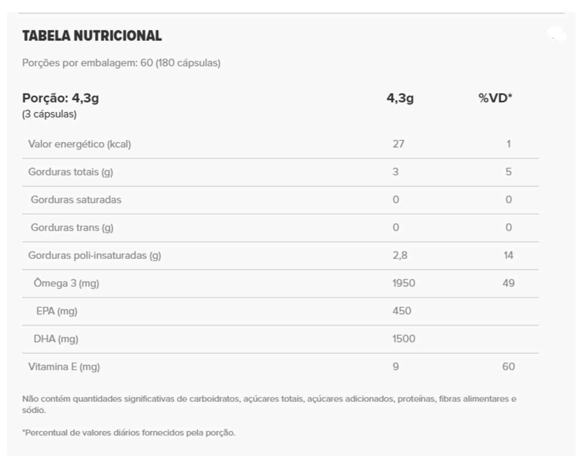Viewport: 581px width, 463px height.
Task: Click the 1500 DHA value
Action: pyautogui.click(x=404, y=339)
